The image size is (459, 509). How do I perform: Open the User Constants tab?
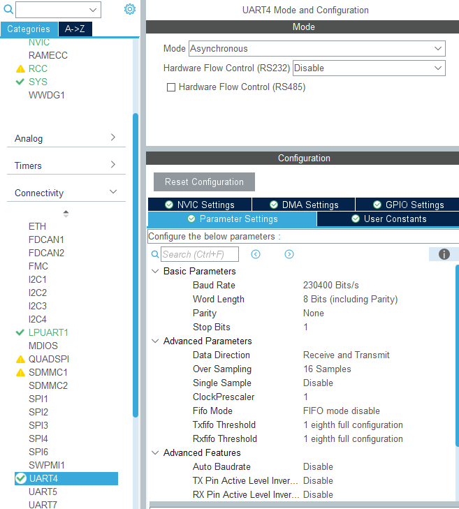pos(388,219)
